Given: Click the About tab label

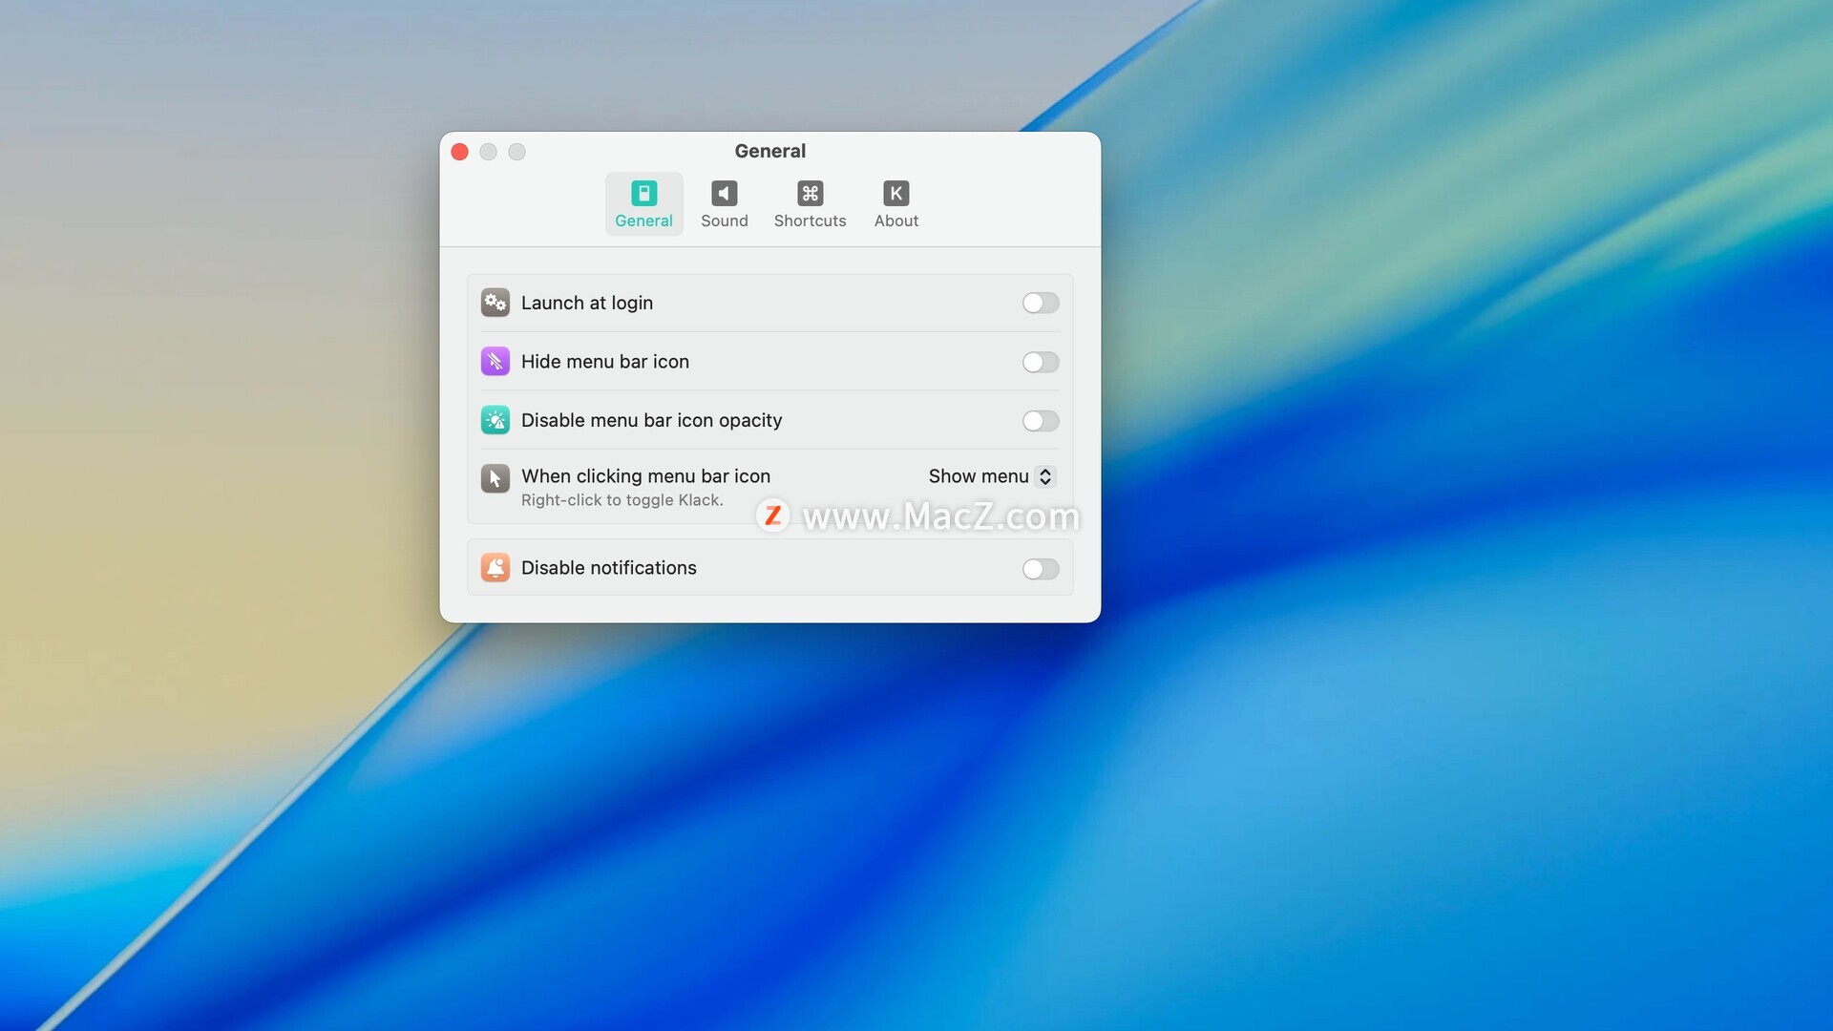Looking at the screenshot, I should click(895, 221).
